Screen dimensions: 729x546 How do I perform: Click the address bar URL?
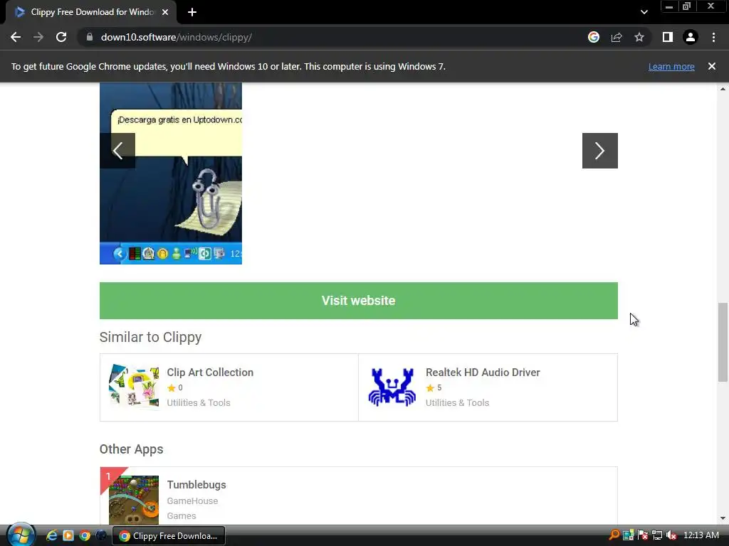pos(177,37)
